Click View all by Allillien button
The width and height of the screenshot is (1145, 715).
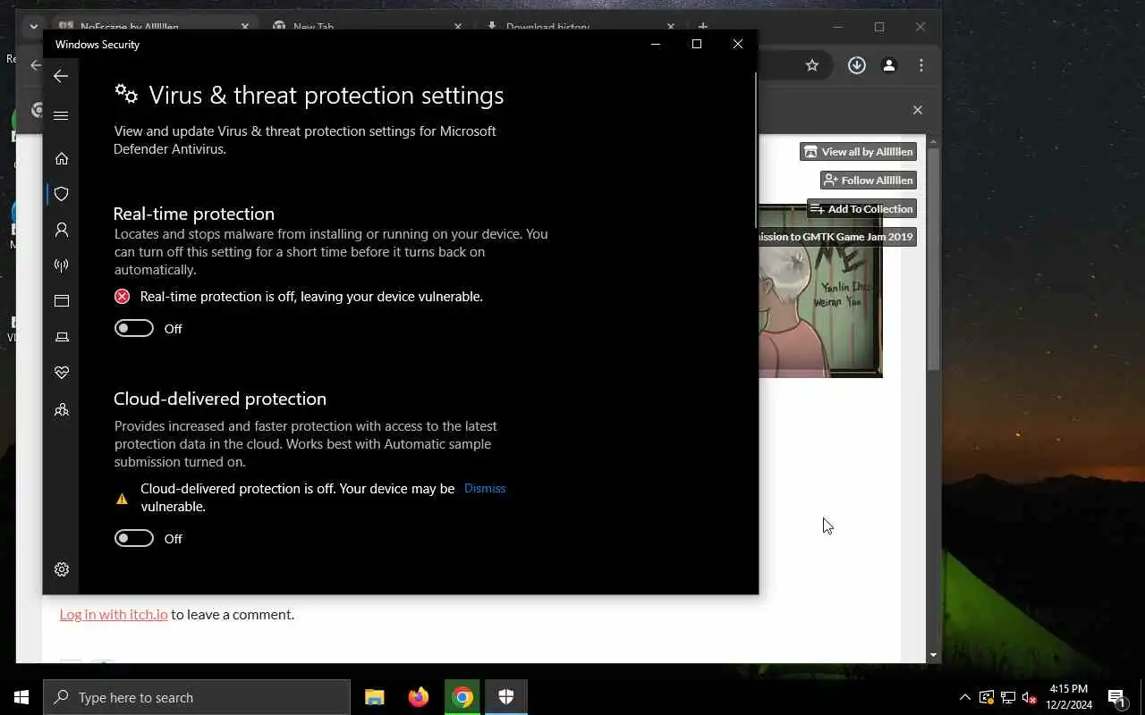coord(858,152)
